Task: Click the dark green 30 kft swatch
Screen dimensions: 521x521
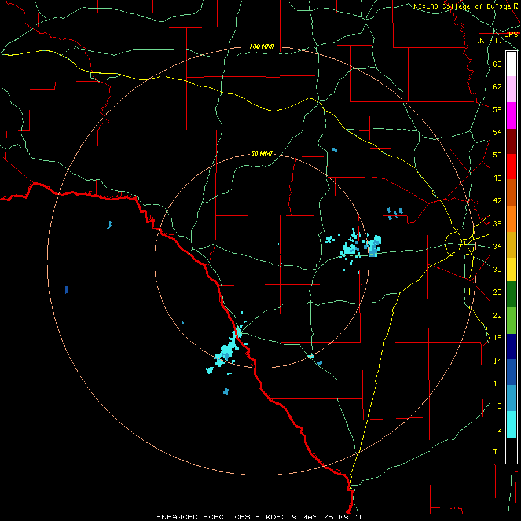Action: click(511, 295)
